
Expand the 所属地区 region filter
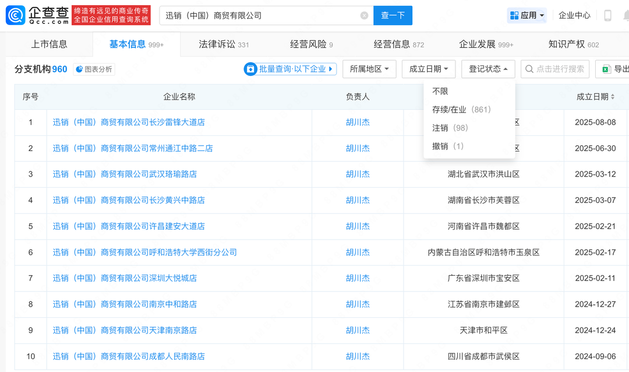point(369,69)
